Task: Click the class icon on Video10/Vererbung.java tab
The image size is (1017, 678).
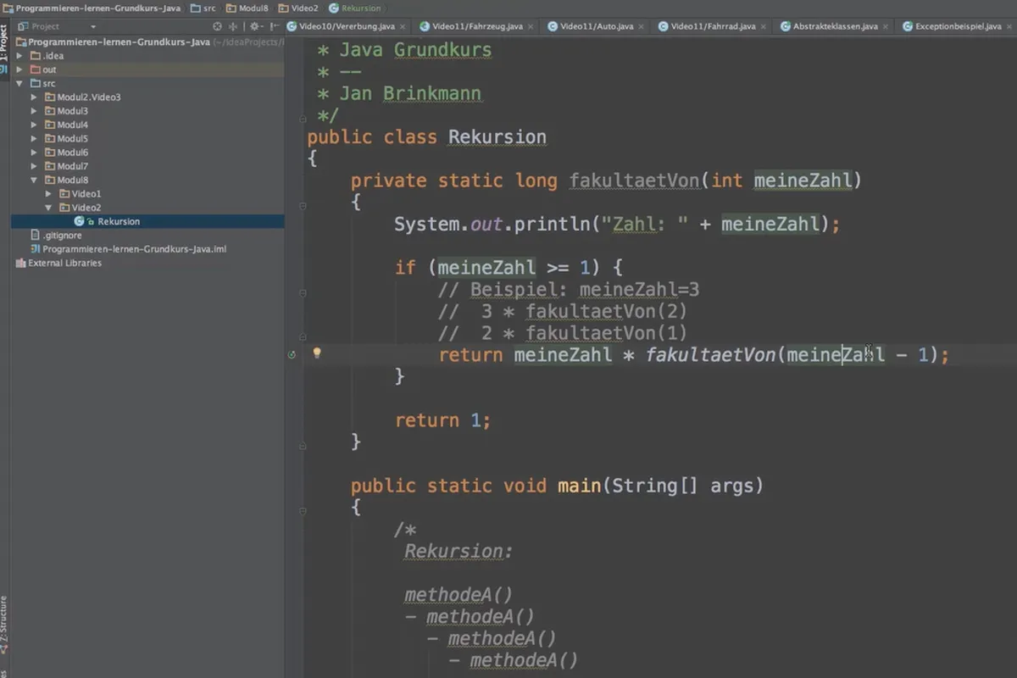Action: coord(292,26)
